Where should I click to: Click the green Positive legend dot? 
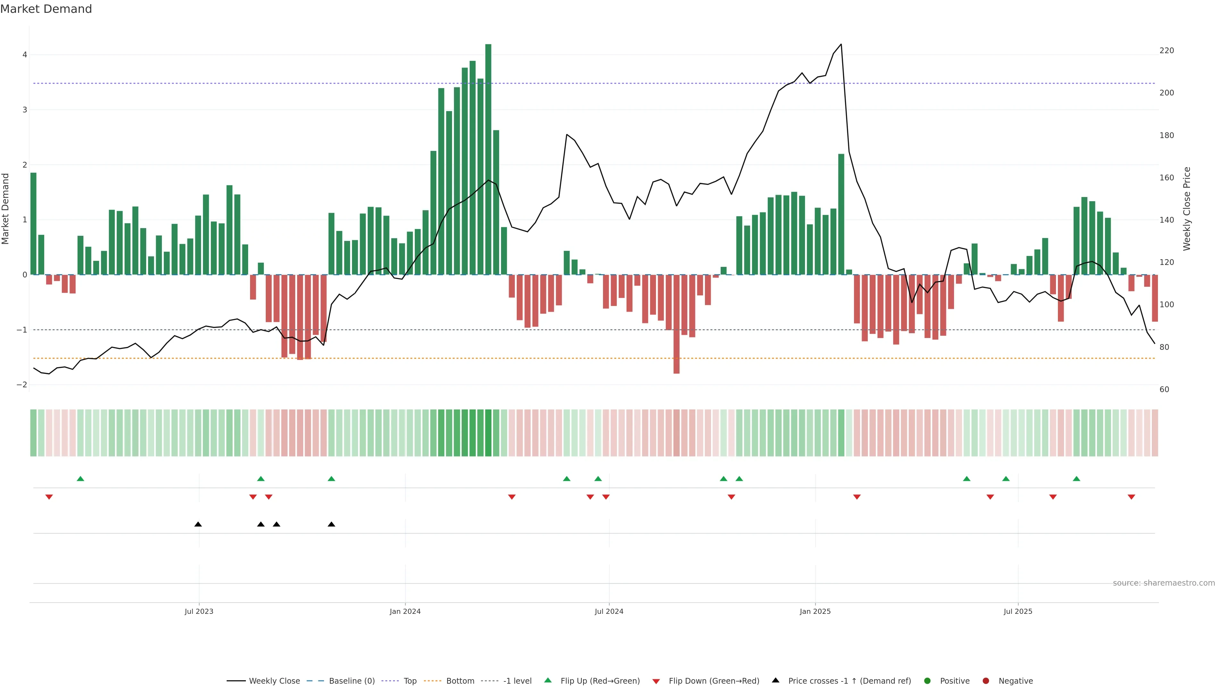click(x=927, y=681)
